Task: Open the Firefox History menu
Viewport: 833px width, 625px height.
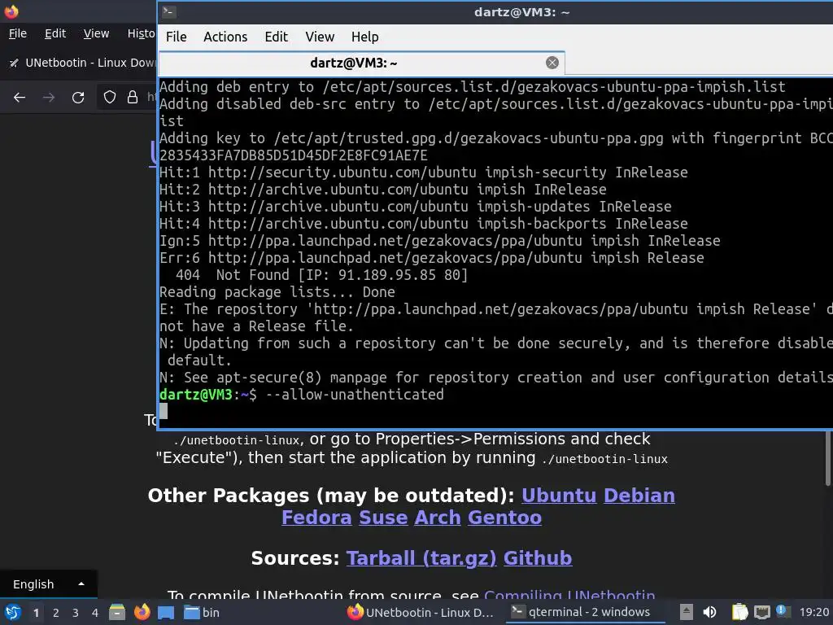Action: click(141, 33)
